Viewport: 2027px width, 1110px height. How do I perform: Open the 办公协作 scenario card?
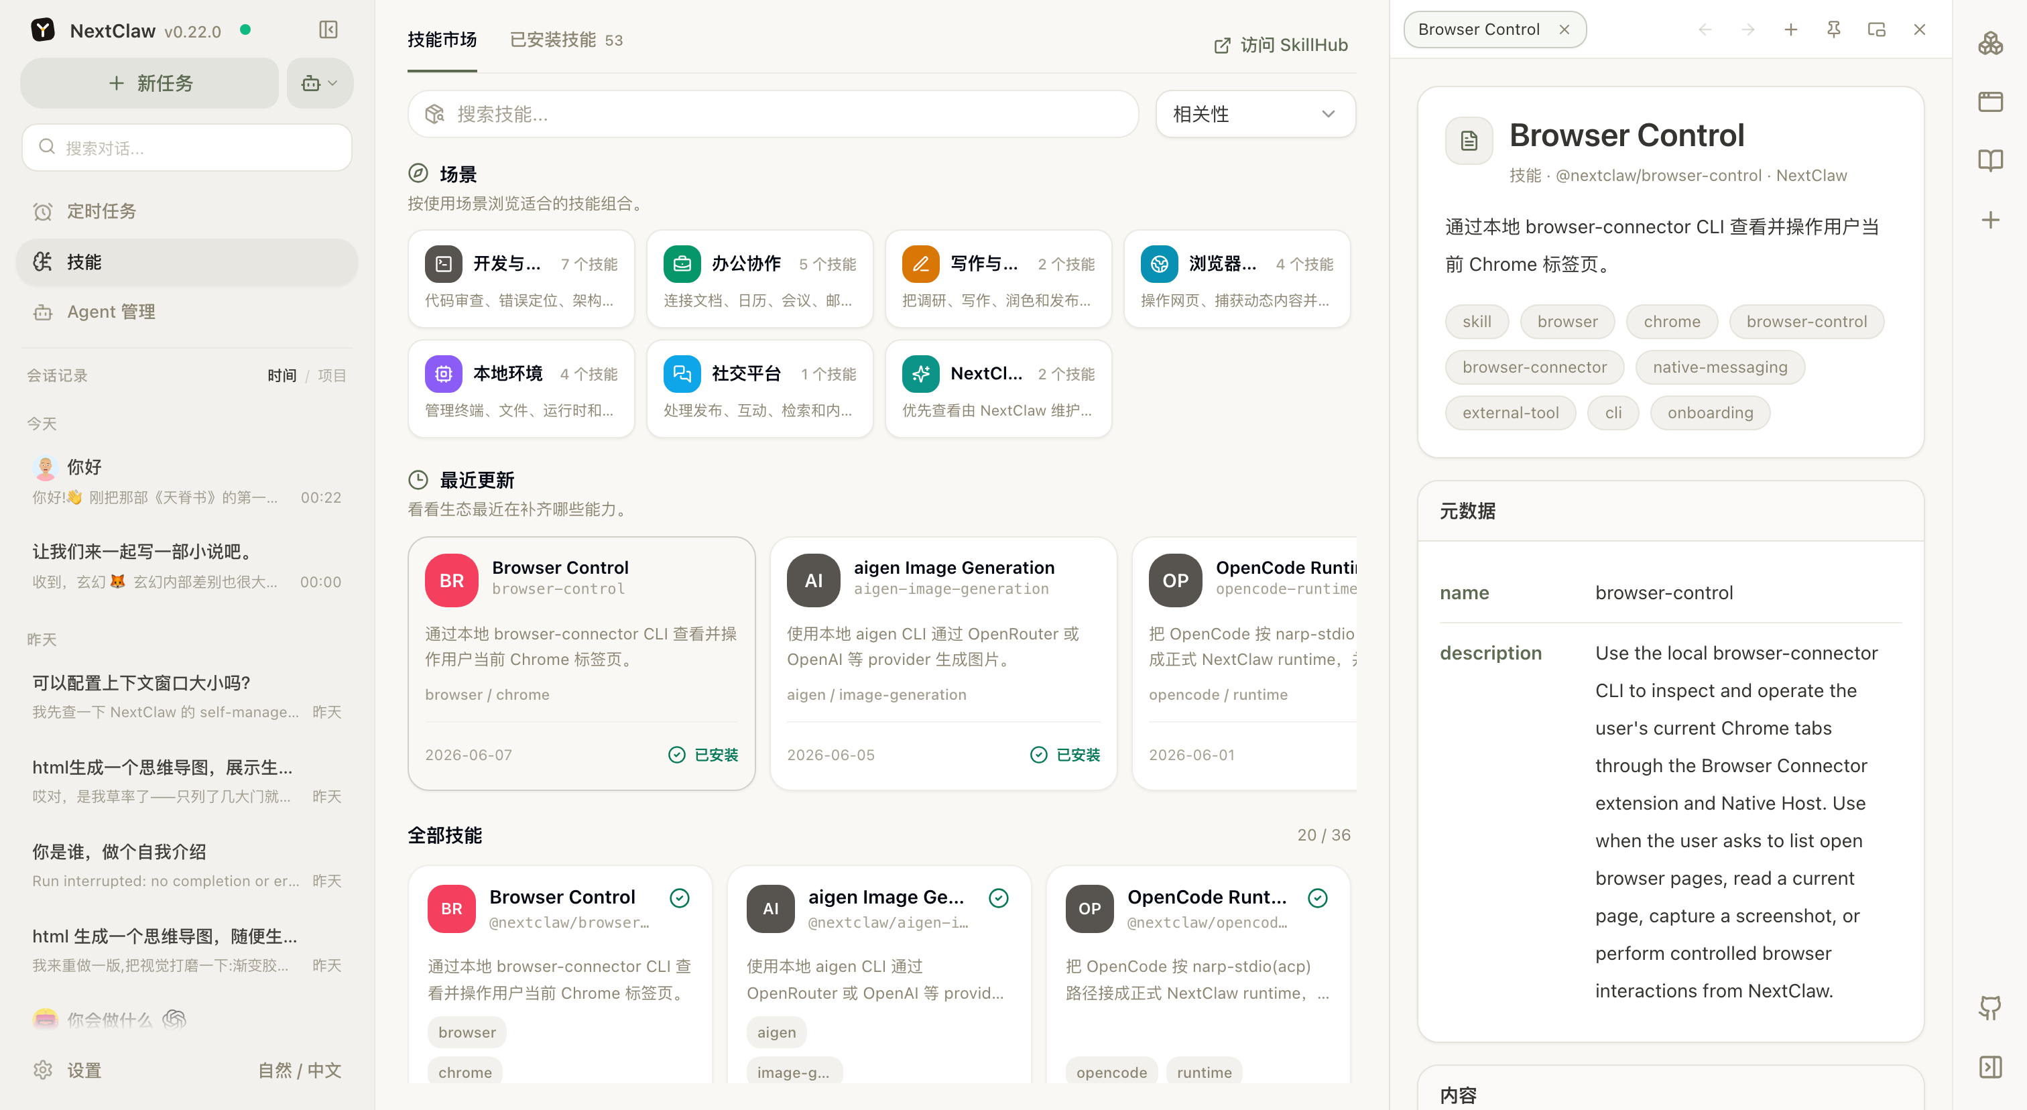pos(759,278)
